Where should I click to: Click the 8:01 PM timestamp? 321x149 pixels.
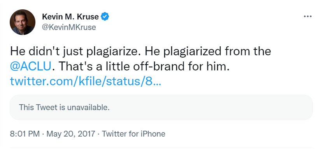pyautogui.click(x=25, y=134)
